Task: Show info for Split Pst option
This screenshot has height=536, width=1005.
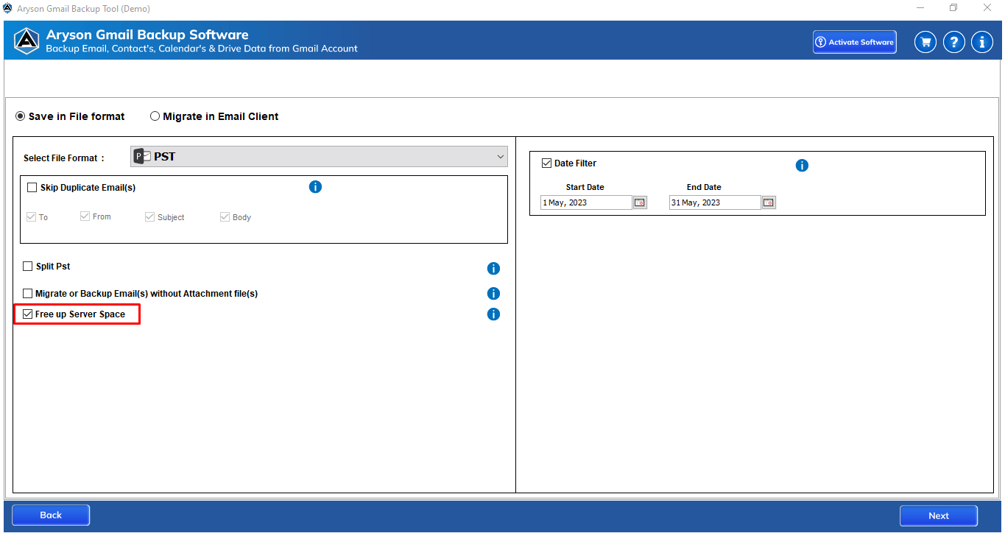Action: (x=493, y=269)
